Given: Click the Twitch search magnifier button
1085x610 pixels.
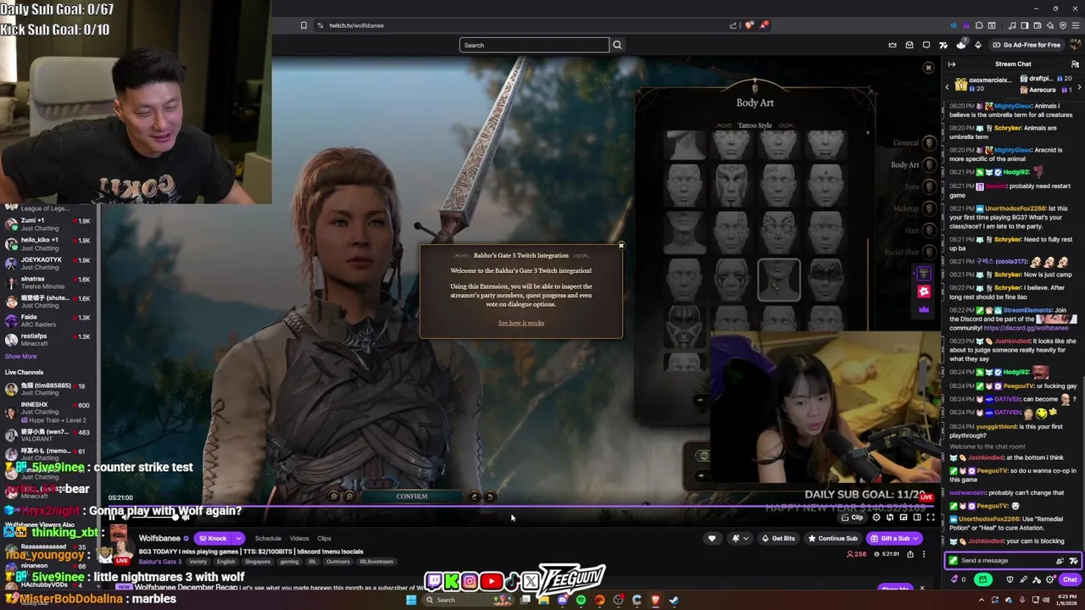Looking at the screenshot, I should click(617, 45).
